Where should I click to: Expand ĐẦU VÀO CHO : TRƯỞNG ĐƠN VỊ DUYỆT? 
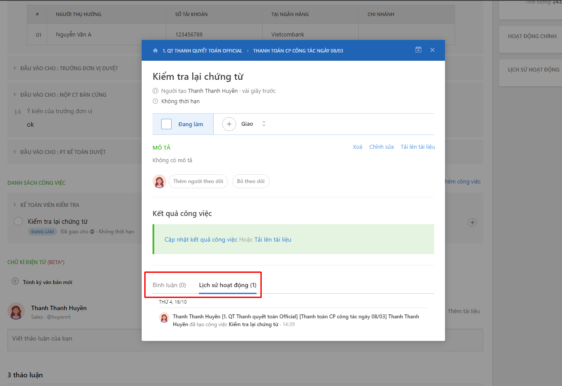click(x=69, y=68)
